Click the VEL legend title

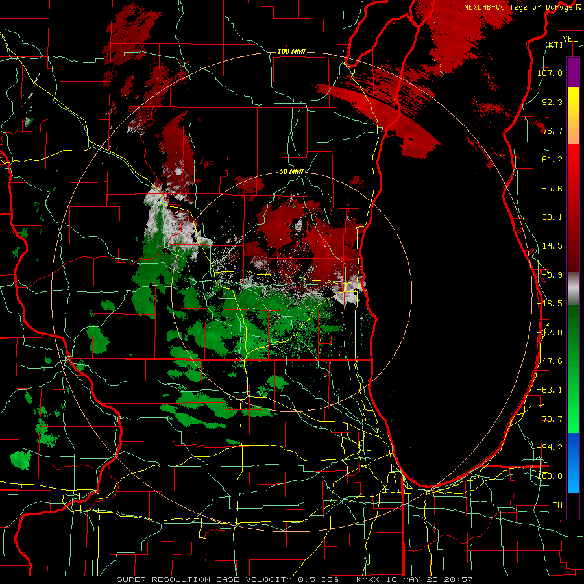pyautogui.click(x=570, y=38)
